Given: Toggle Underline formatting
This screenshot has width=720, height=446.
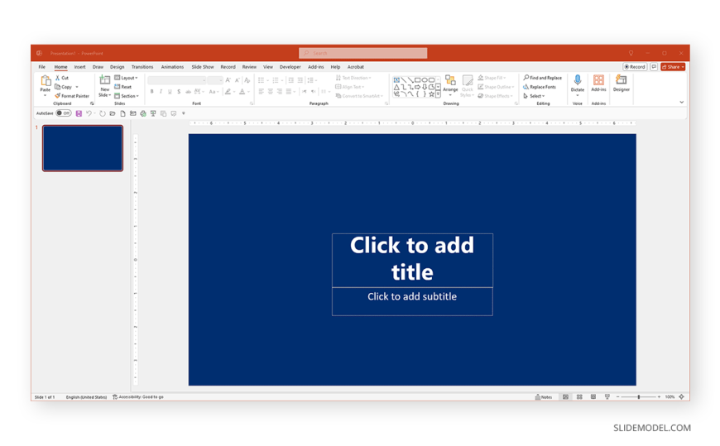Looking at the screenshot, I should click(170, 92).
